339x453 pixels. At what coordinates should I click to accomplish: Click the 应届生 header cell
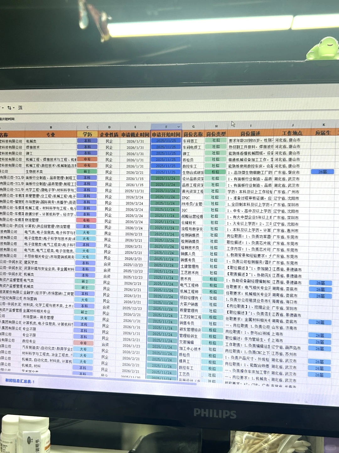coord(323,133)
